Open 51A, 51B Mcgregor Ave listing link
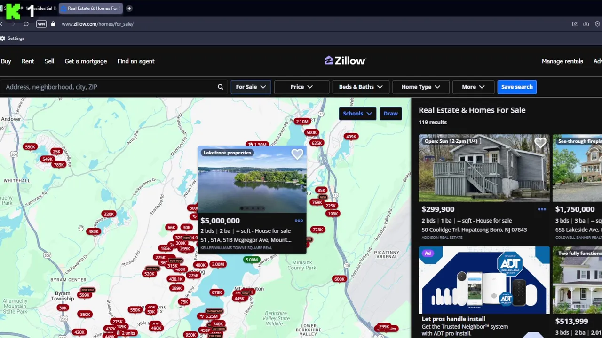The image size is (602, 338). click(246, 240)
